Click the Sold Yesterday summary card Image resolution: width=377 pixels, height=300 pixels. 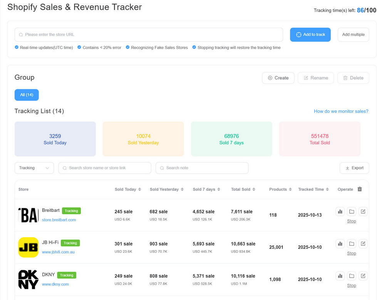143,139
